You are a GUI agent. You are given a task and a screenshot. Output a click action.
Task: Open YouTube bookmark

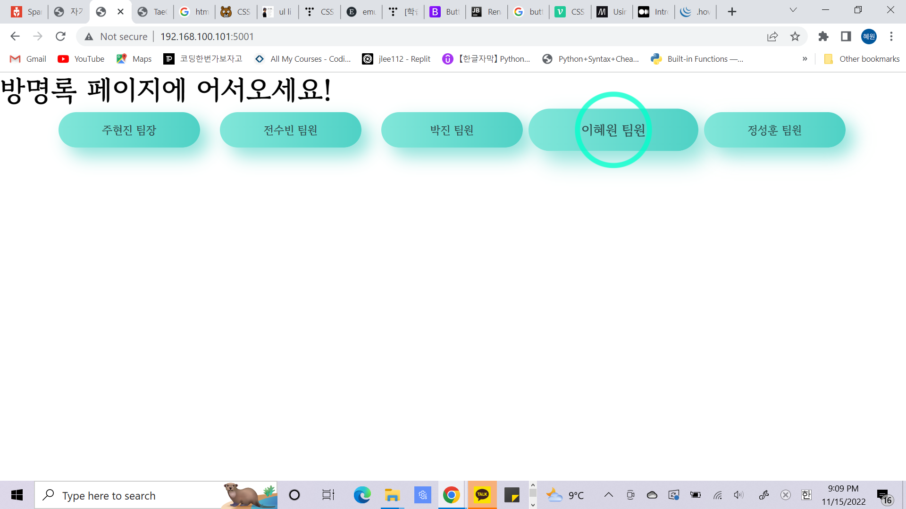point(81,59)
